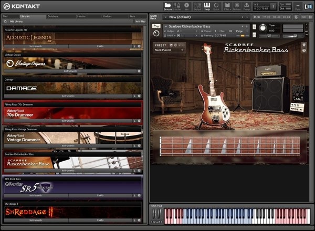Select rack page 17-32
This screenshot has width=315, height=231.
(x=267, y=17)
